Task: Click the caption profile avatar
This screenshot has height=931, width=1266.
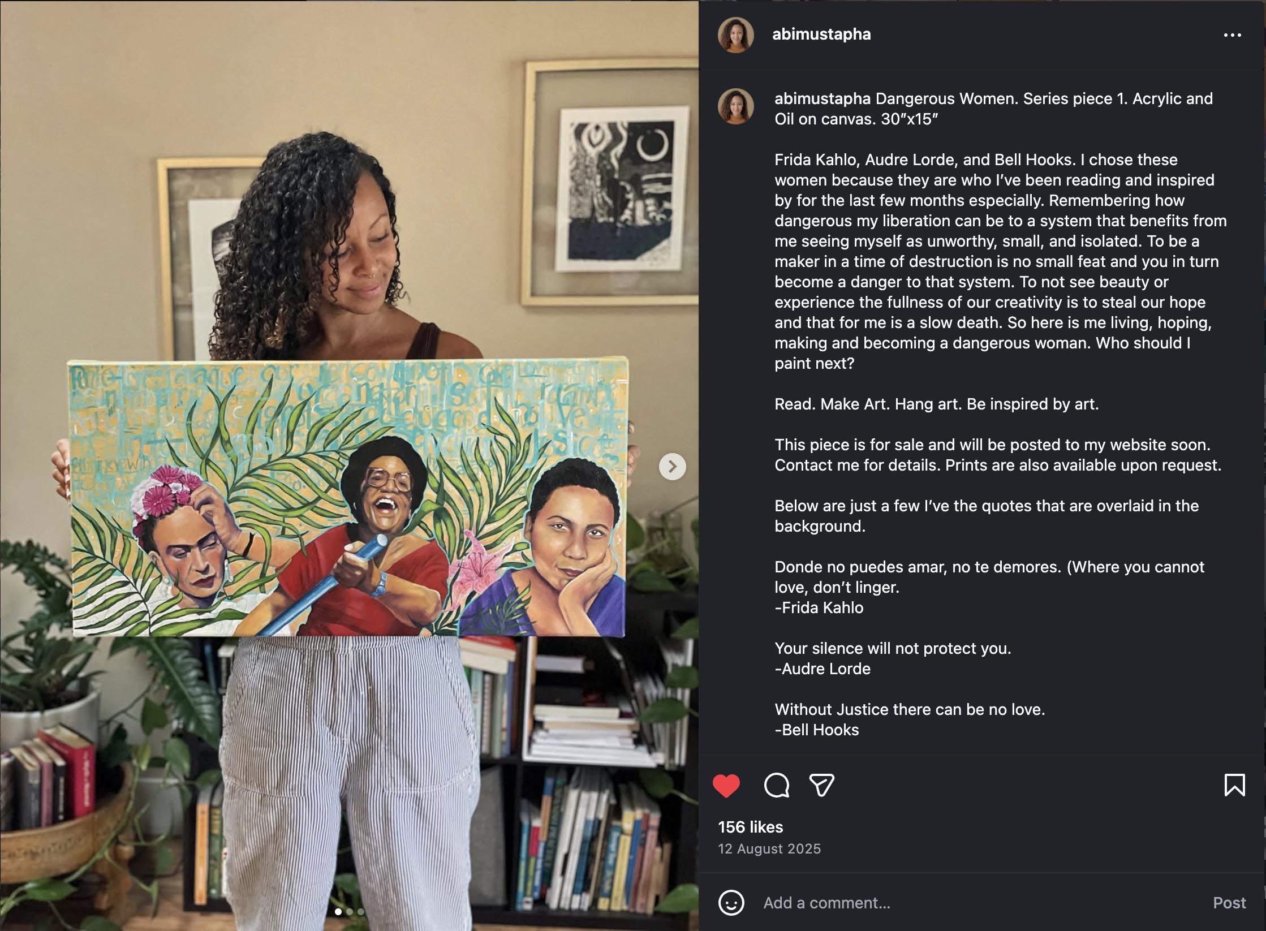Action: (736, 106)
